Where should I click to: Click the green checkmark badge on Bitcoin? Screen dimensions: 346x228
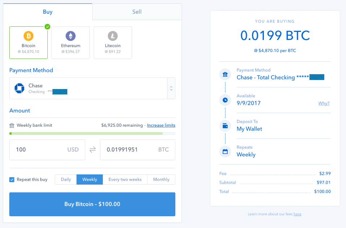[x=47, y=27]
